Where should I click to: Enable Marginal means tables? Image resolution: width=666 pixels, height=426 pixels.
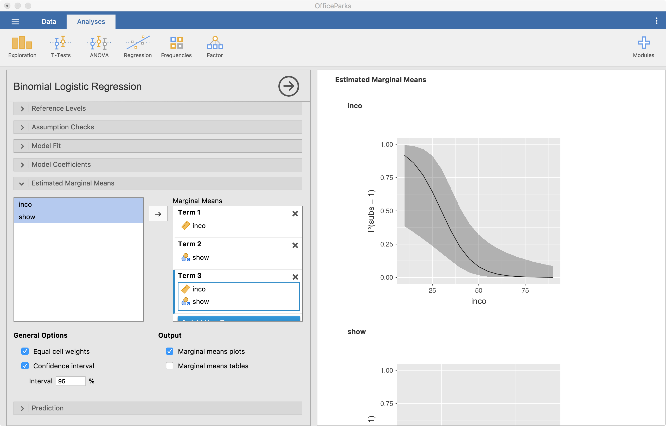click(x=170, y=366)
